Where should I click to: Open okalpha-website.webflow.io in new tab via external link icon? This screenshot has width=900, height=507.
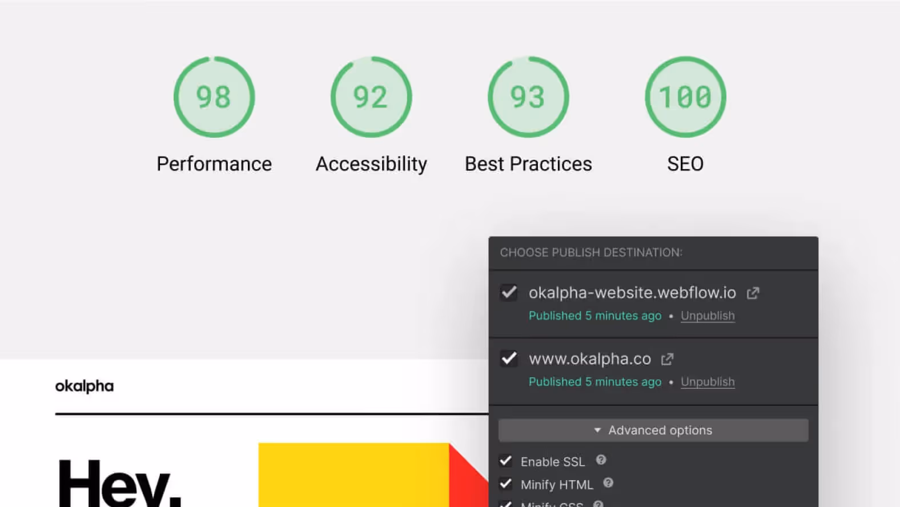point(753,292)
